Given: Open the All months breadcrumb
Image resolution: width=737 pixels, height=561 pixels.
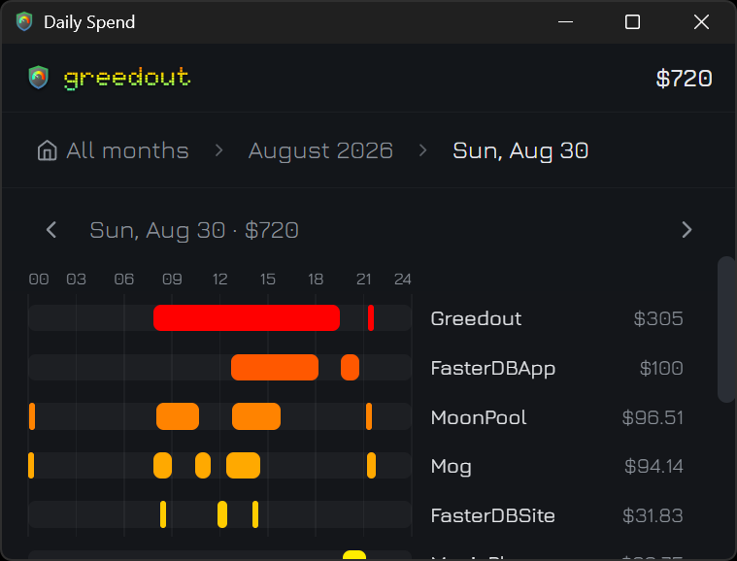Looking at the screenshot, I should [x=127, y=150].
